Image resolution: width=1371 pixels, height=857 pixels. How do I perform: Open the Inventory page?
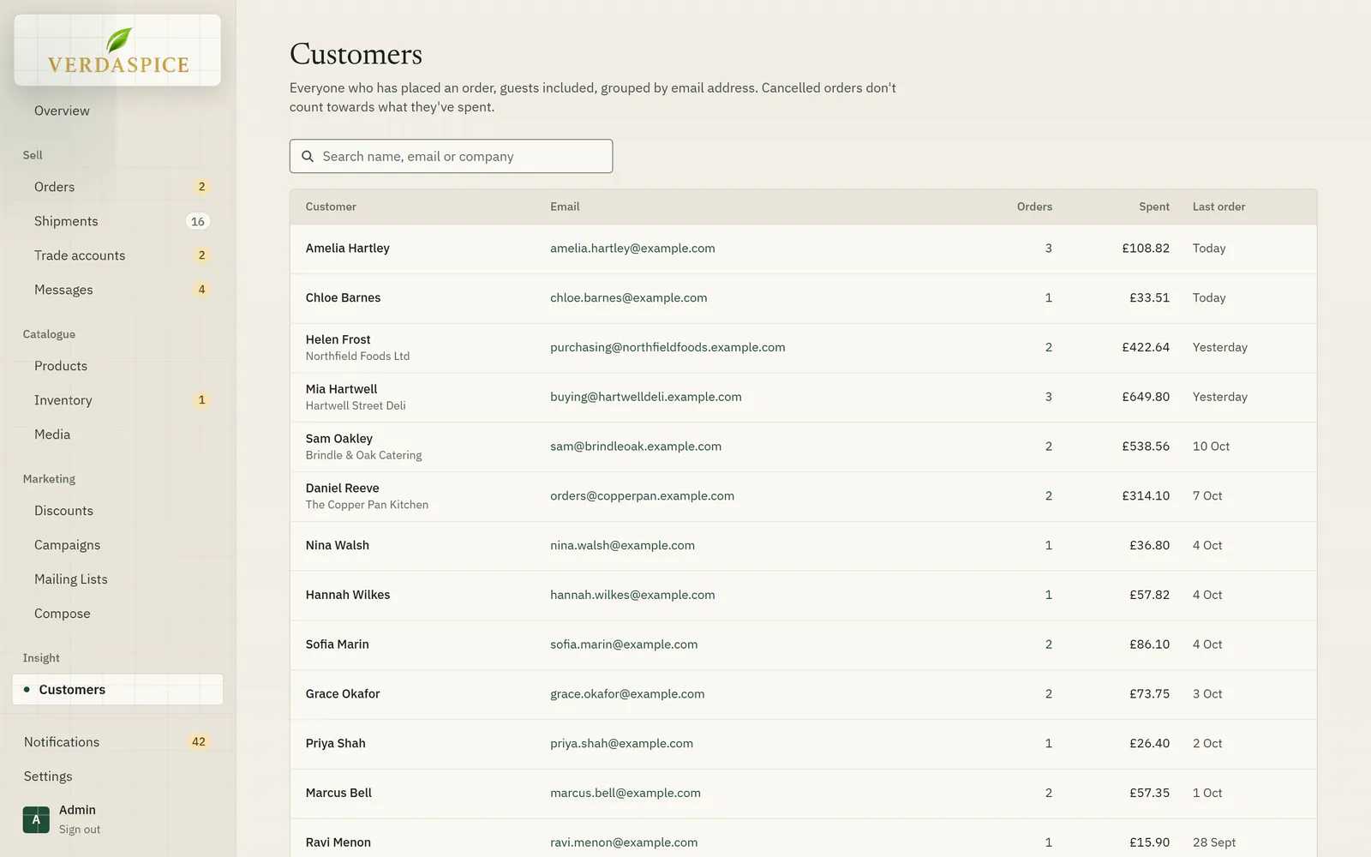117,400
